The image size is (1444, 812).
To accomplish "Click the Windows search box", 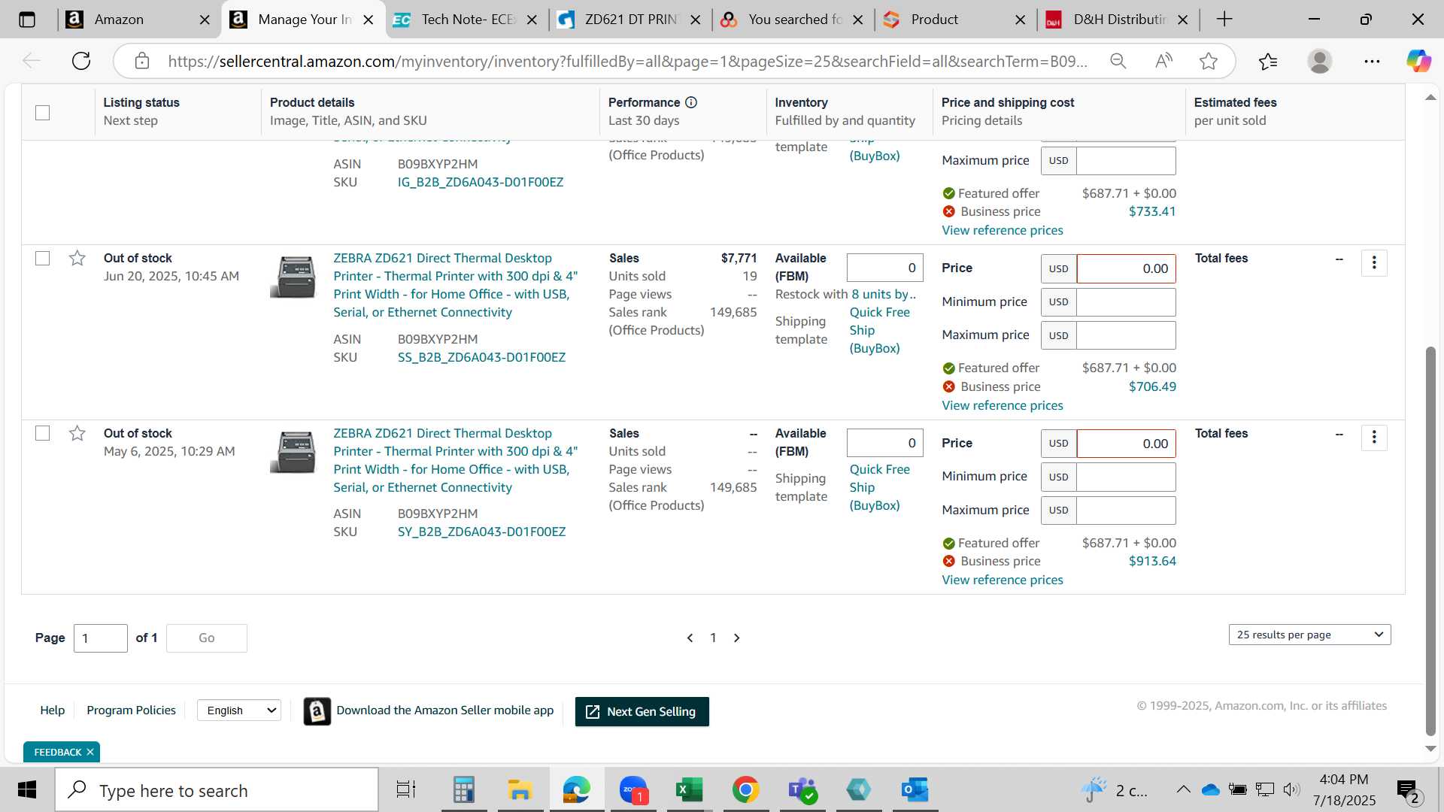I will pos(217,790).
